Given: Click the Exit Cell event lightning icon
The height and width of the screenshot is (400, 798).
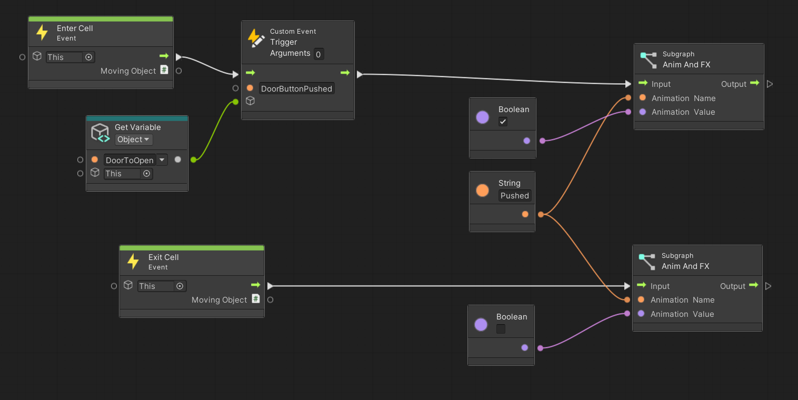Looking at the screenshot, I should point(133,262).
